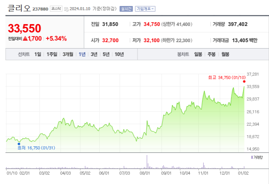Click the 2024.01.10 기준(장마감) date text
The height and width of the screenshot is (184, 269).
pos(93,9)
